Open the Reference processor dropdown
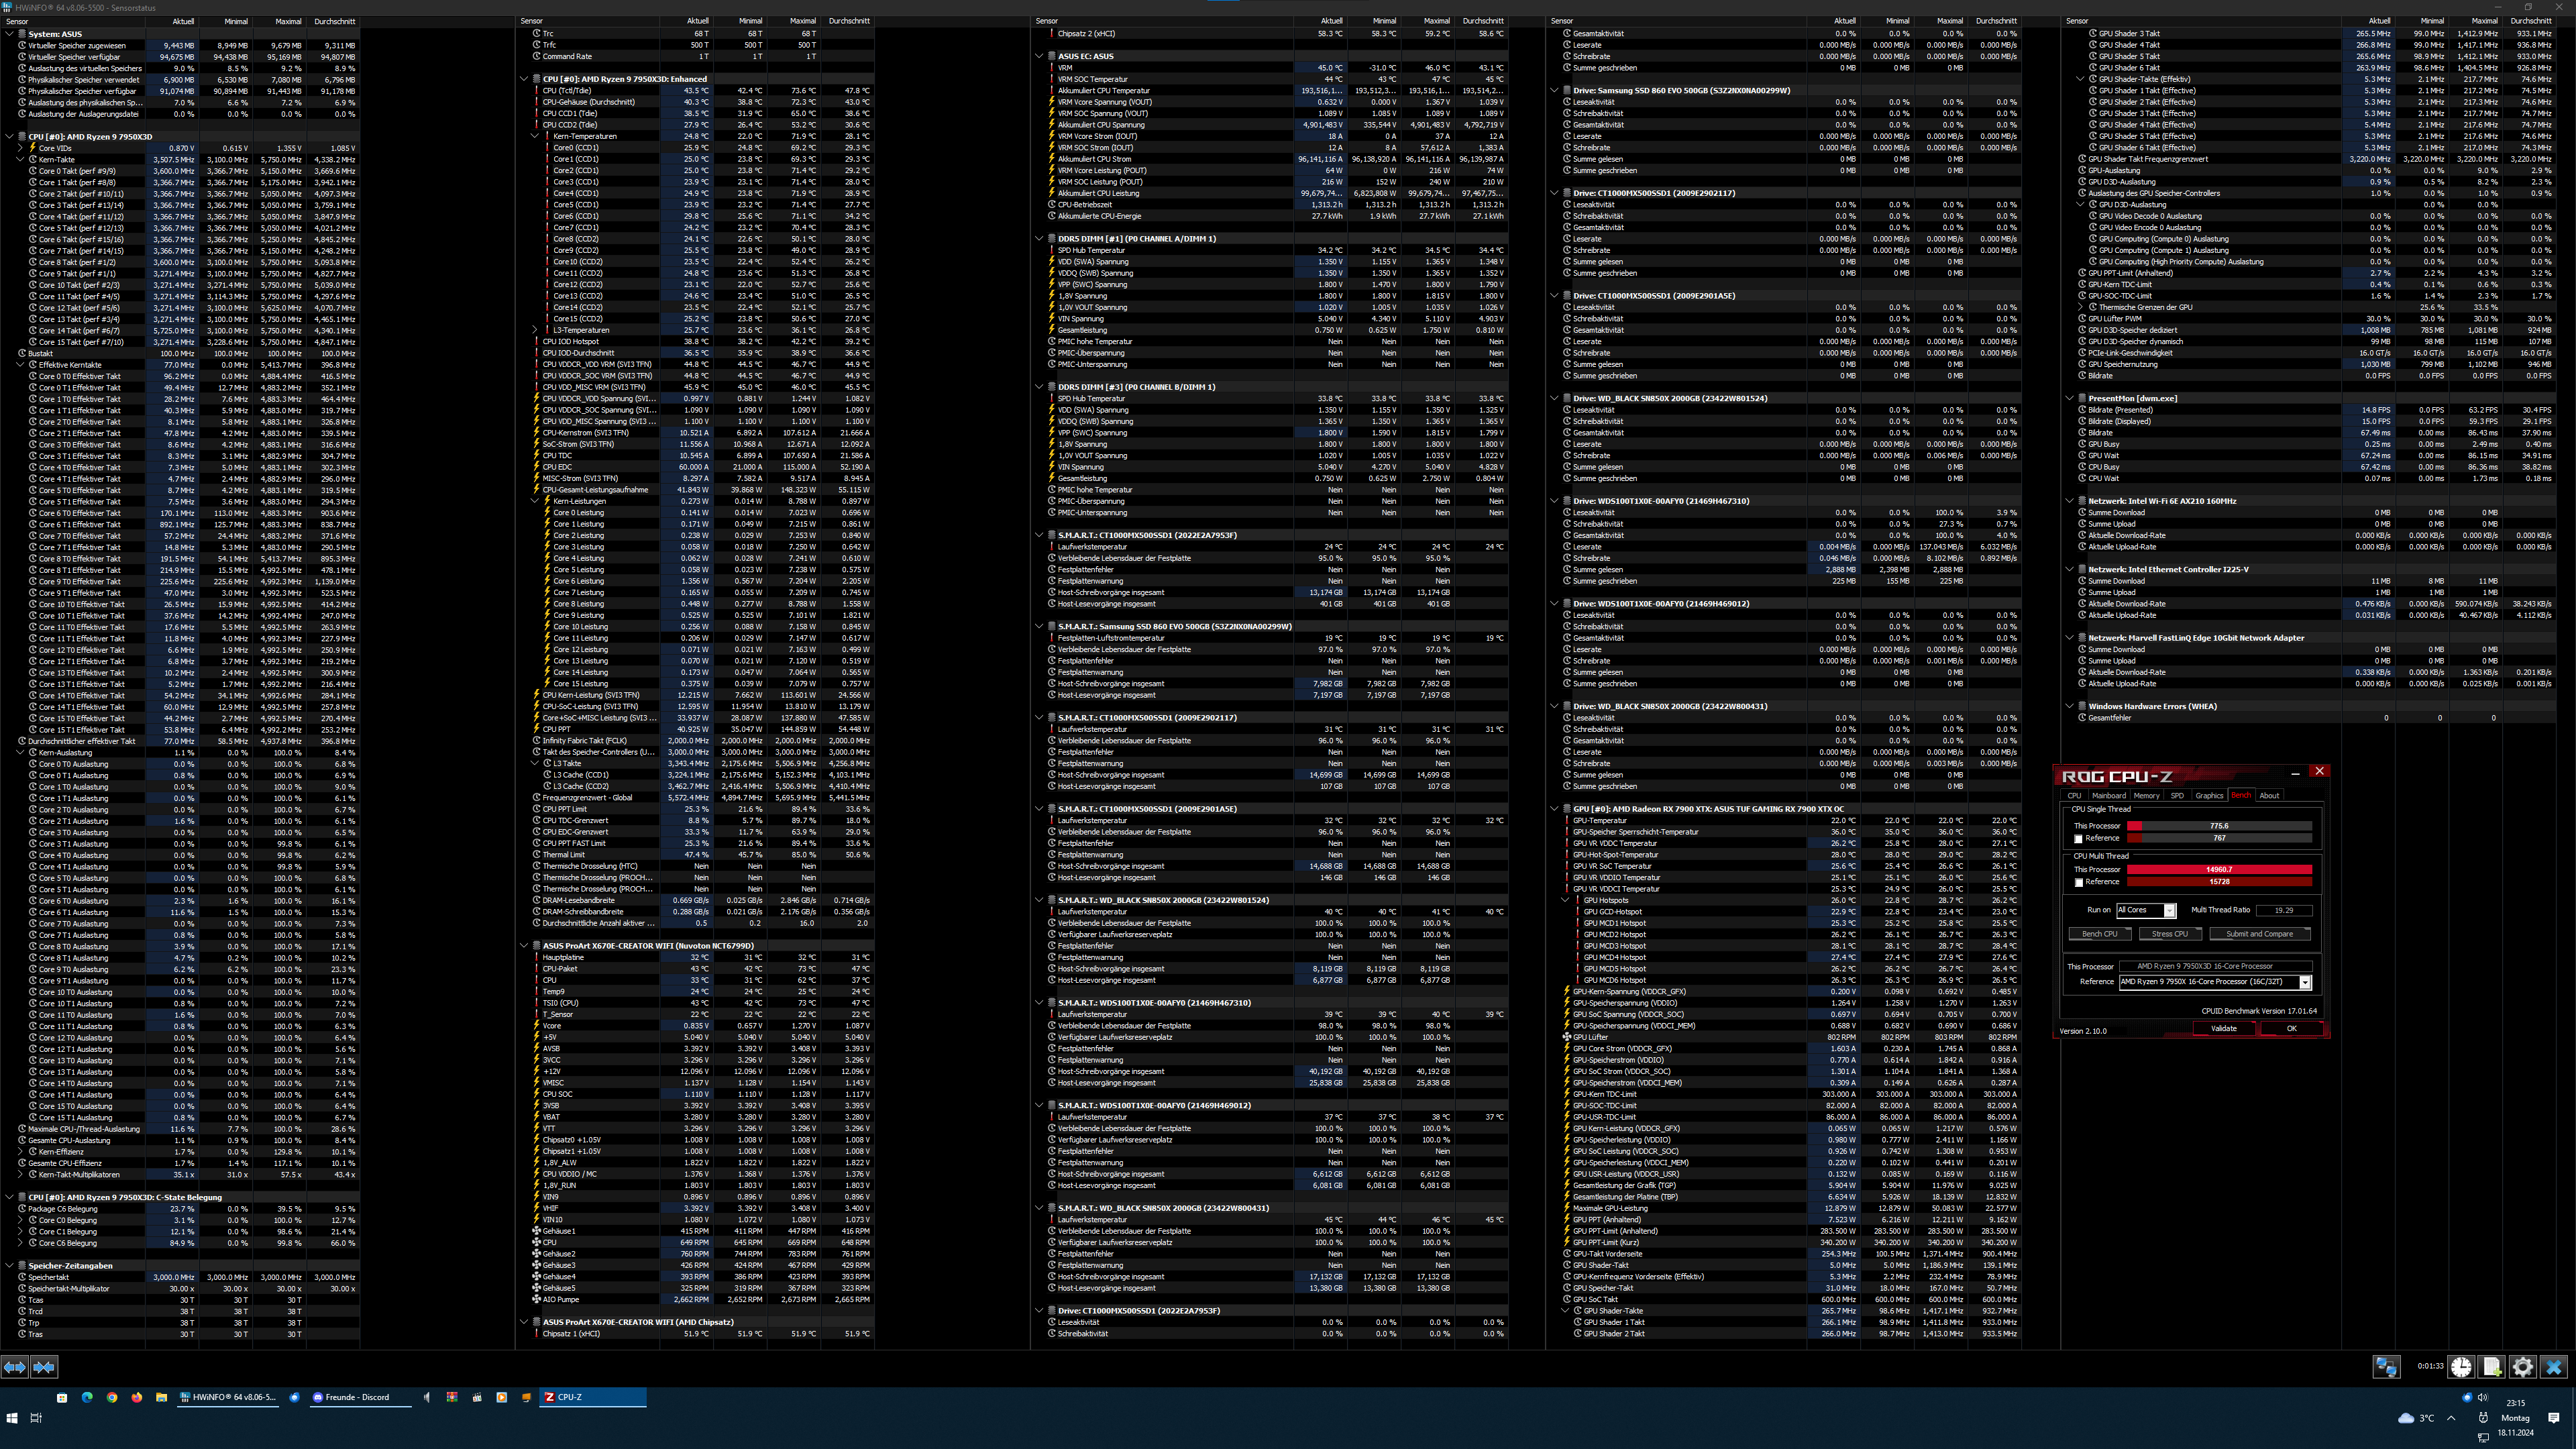Screen dimensions: 2576x1449 2305,982
